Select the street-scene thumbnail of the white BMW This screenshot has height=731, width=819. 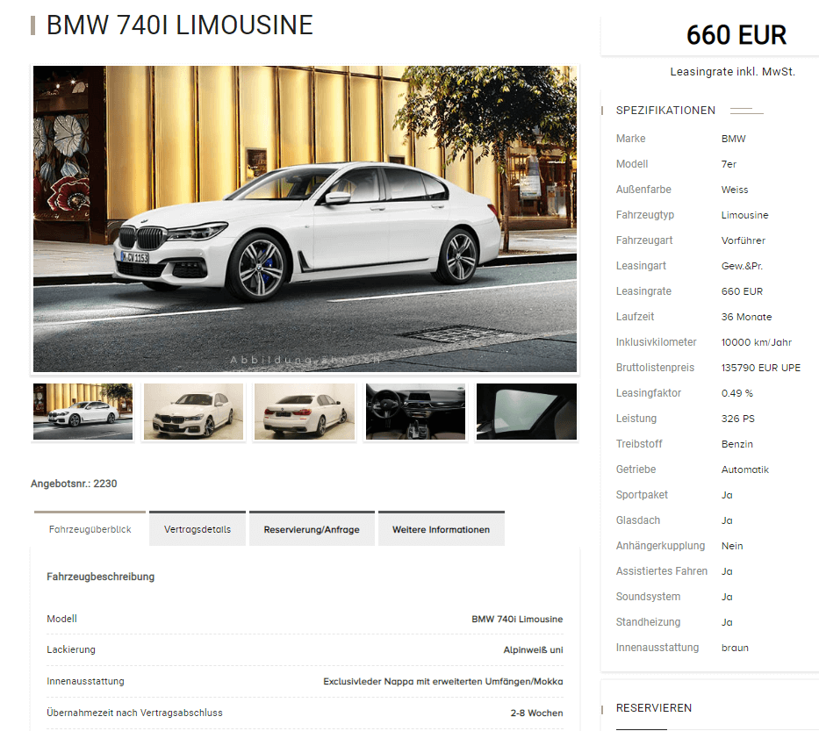(83, 412)
